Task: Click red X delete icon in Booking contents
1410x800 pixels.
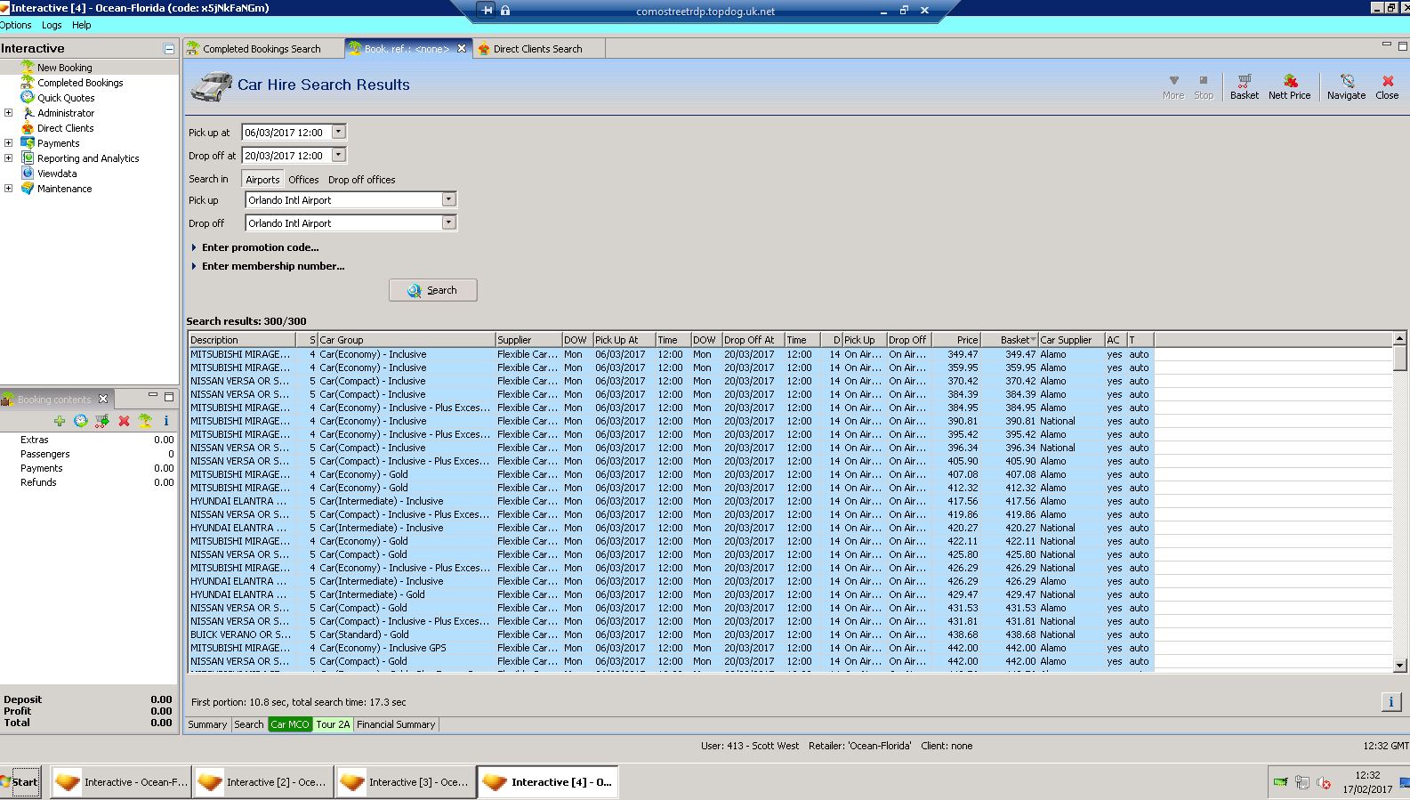Action: point(124,421)
